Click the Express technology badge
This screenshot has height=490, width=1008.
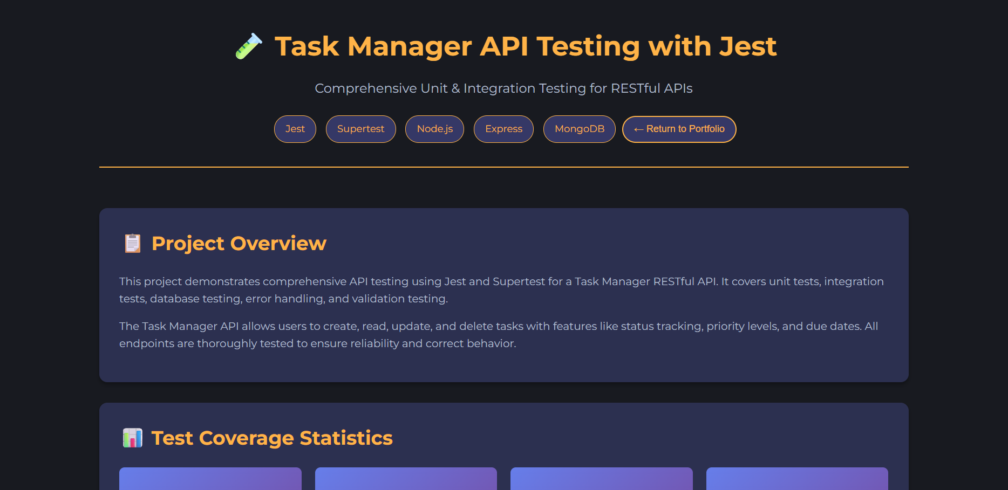pos(503,129)
